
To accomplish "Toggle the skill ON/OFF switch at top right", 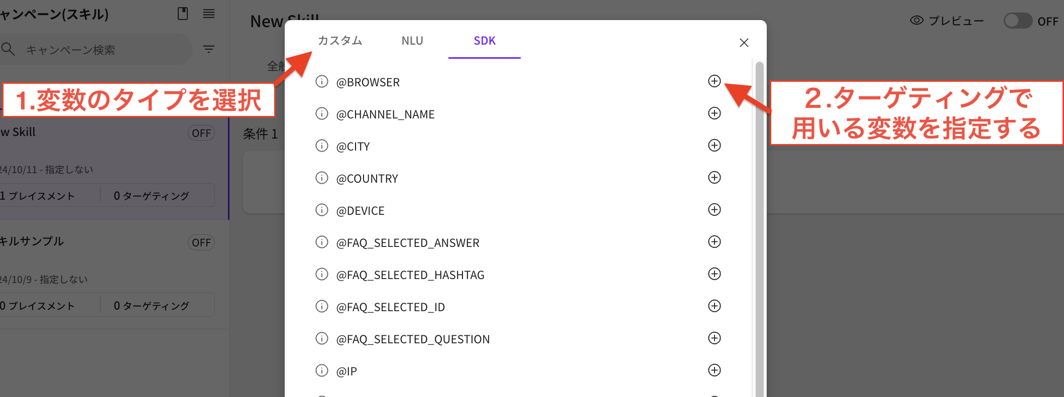I will (x=1018, y=21).
